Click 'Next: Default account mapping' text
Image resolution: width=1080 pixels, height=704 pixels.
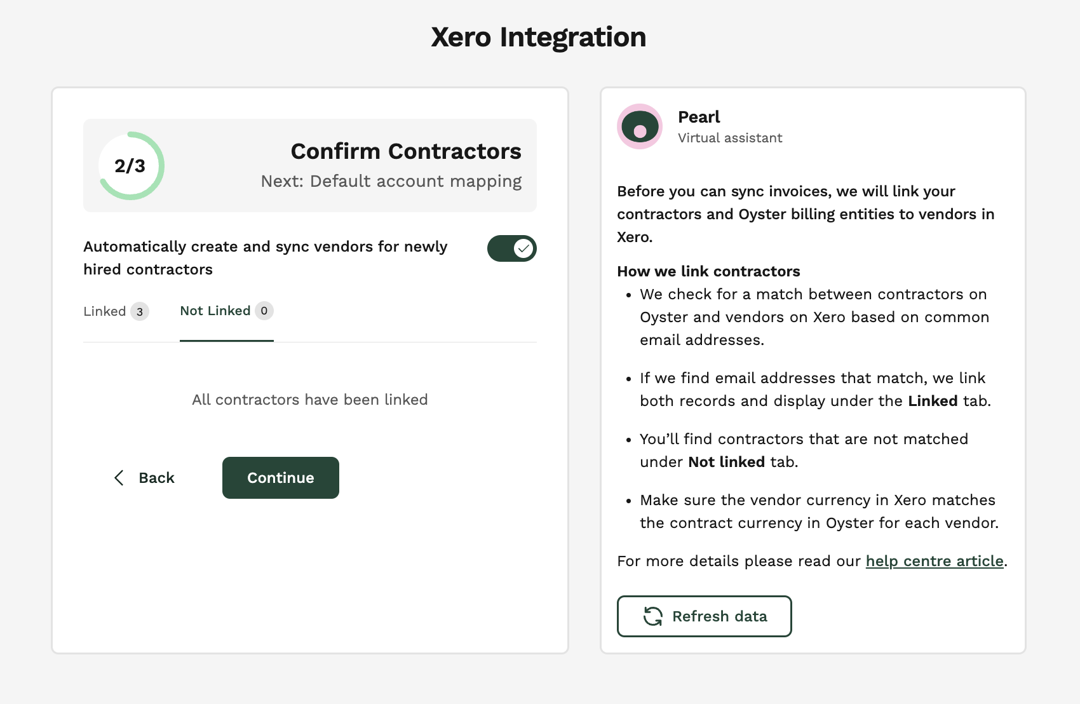pos(391,181)
